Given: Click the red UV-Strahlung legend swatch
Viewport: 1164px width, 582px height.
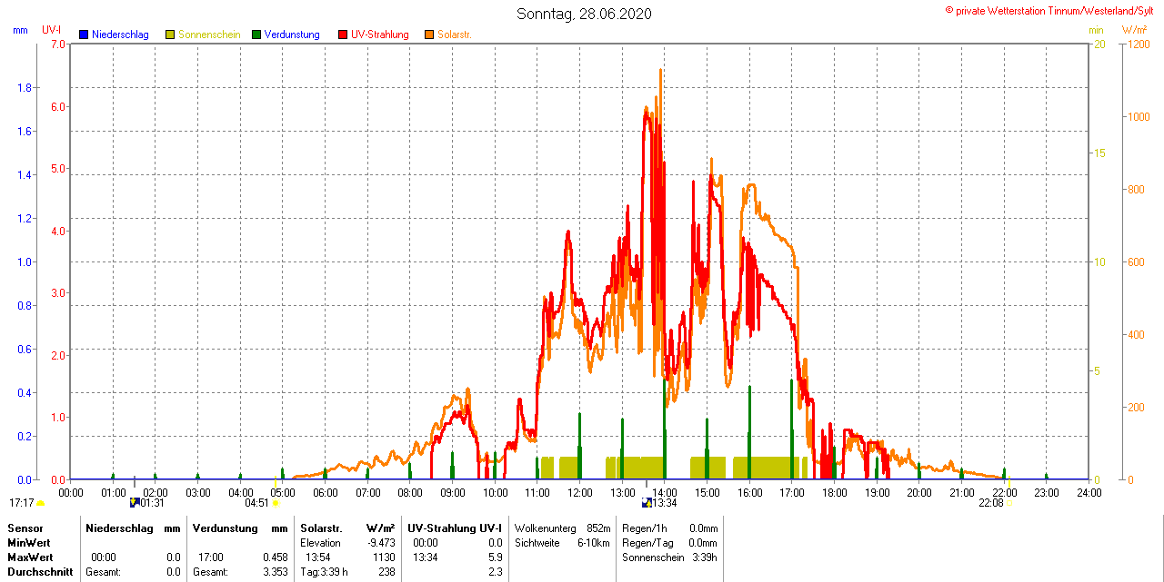Looking at the screenshot, I should (x=343, y=35).
